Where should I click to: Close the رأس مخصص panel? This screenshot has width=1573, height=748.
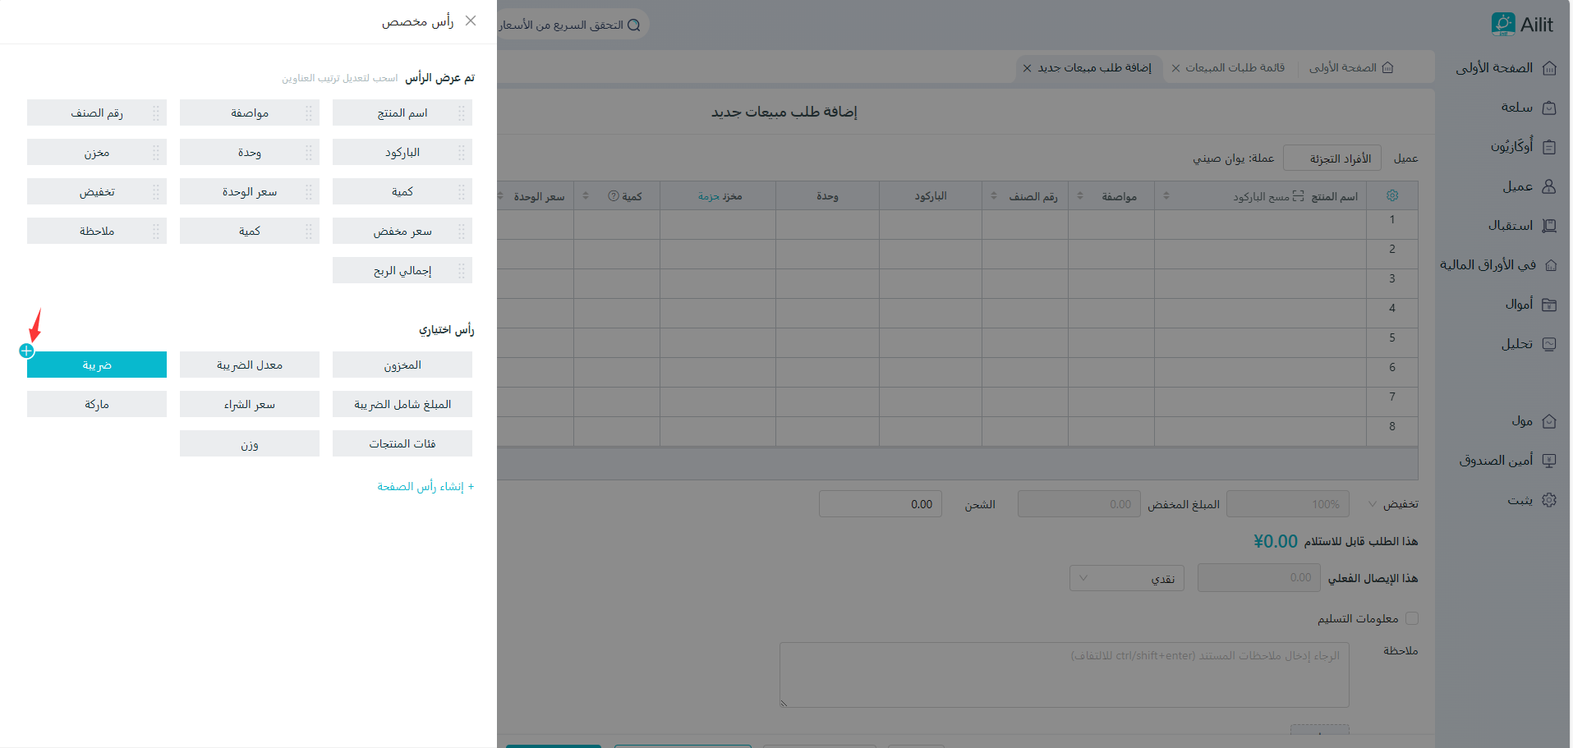471,21
